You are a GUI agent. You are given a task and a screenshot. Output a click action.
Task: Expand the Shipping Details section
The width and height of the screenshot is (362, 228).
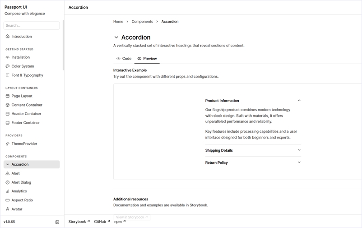click(299, 150)
